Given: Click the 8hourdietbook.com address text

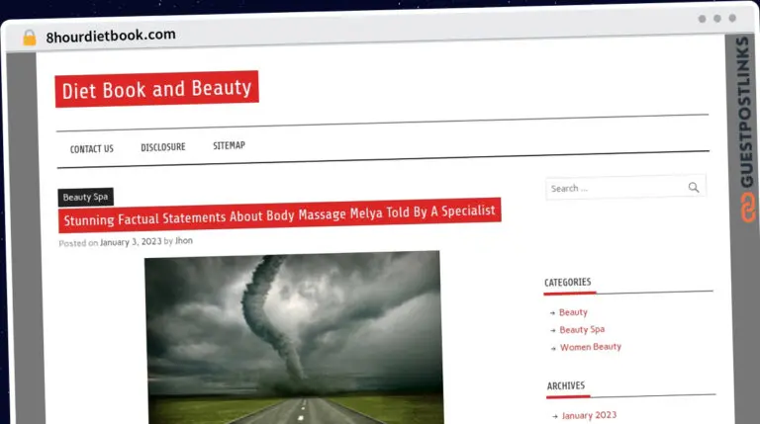Looking at the screenshot, I should [x=111, y=36].
